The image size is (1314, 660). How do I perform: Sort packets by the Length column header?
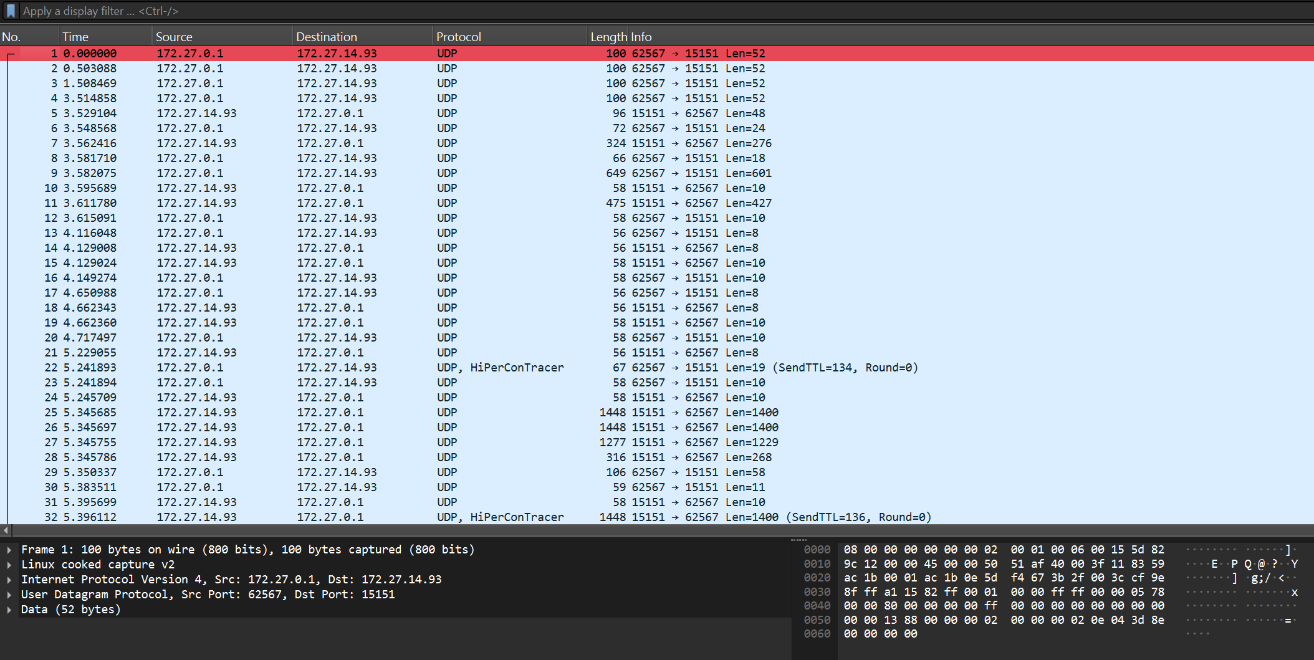608,37
